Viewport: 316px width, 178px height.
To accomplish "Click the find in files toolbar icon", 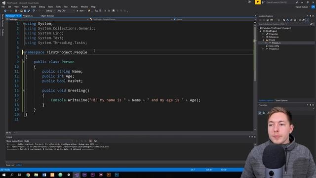I will point(89,11).
